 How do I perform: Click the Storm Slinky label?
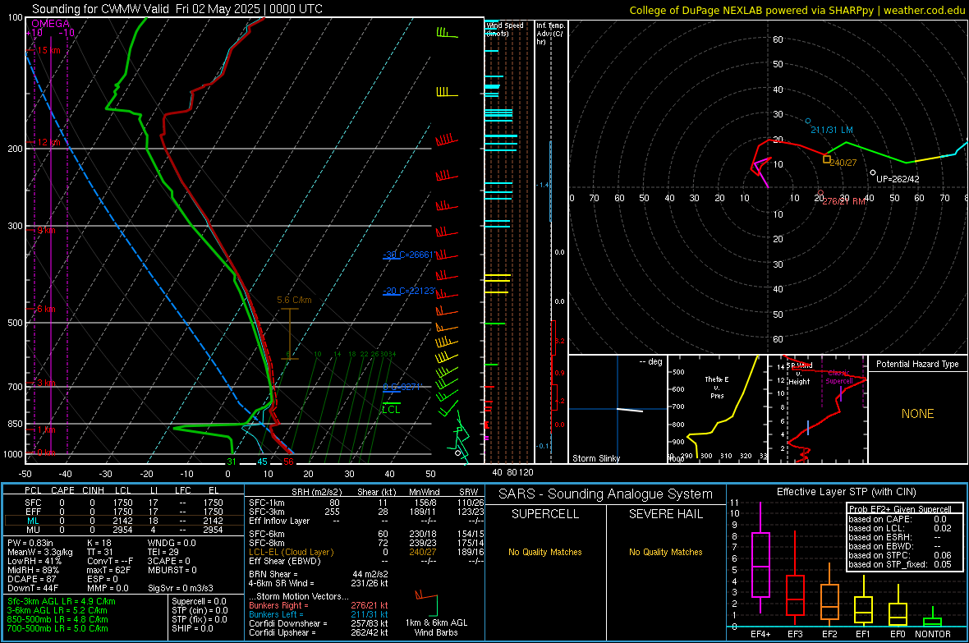(x=596, y=458)
